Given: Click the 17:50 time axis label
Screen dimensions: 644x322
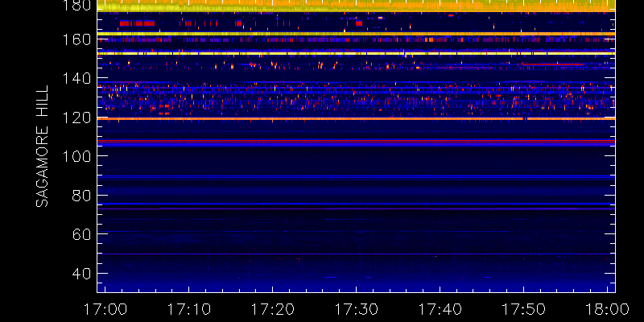Looking at the screenshot, I should point(524,309).
